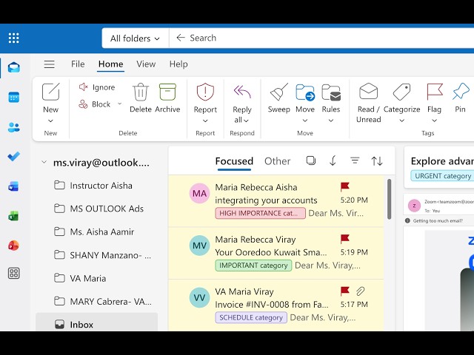This screenshot has width=474, height=355.
Task: Toggle the flag on VA Maria Viray email
Action: tap(345, 291)
